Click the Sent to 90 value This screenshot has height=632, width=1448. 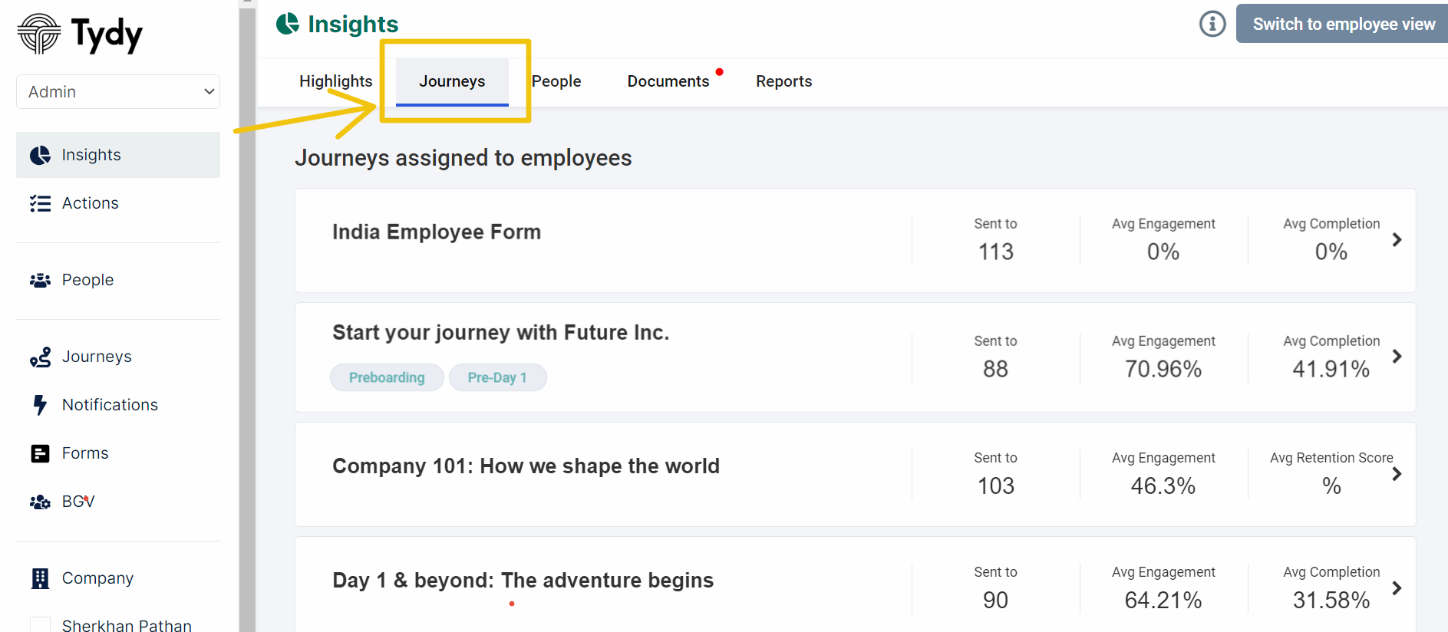tap(995, 600)
